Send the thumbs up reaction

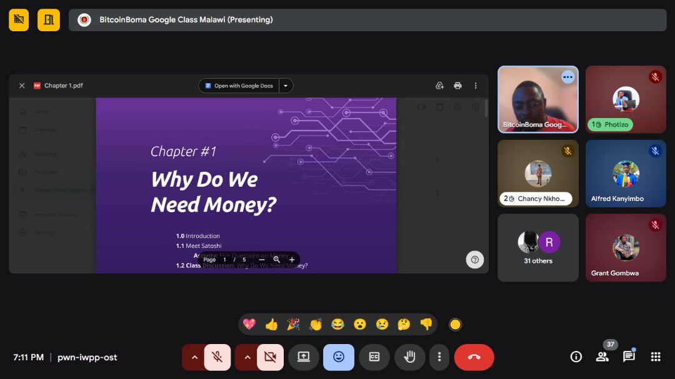(x=272, y=324)
